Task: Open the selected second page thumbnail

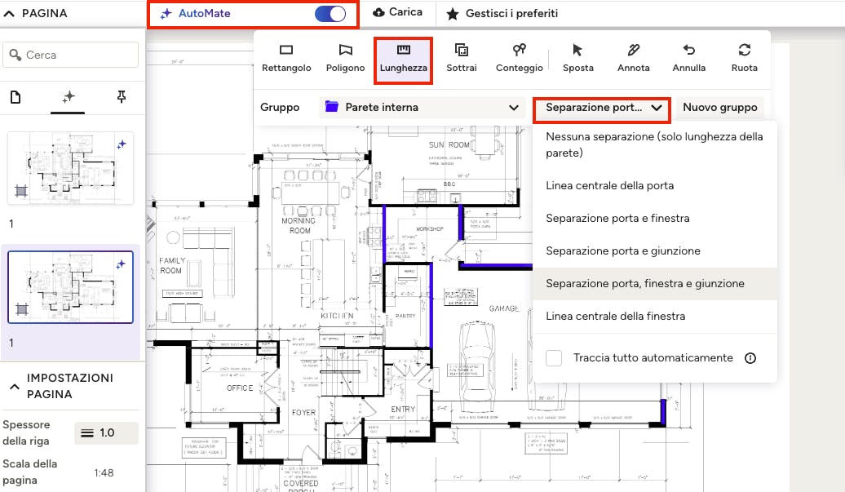Action: pyautogui.click(x=70, y=286)
